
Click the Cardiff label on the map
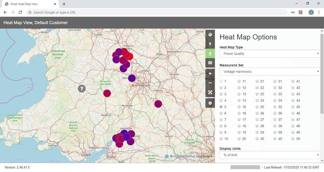[86, 155]
